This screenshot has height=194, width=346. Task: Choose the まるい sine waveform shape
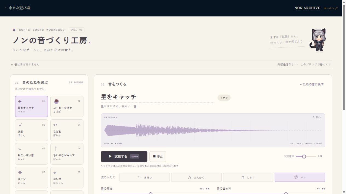144,177
